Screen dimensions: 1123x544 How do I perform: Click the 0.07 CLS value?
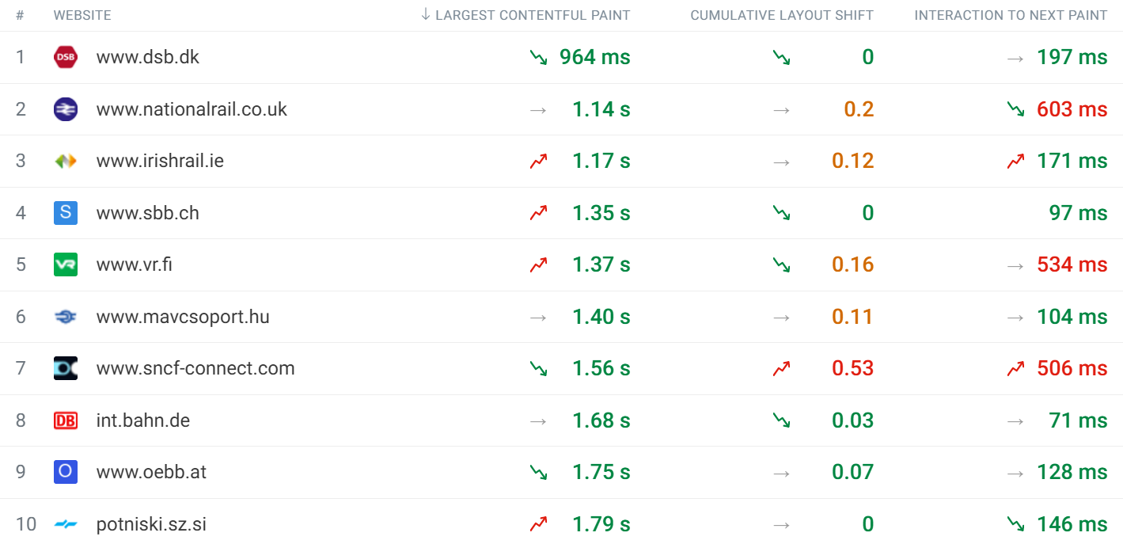pyautogui.click(x=853, y=472)
